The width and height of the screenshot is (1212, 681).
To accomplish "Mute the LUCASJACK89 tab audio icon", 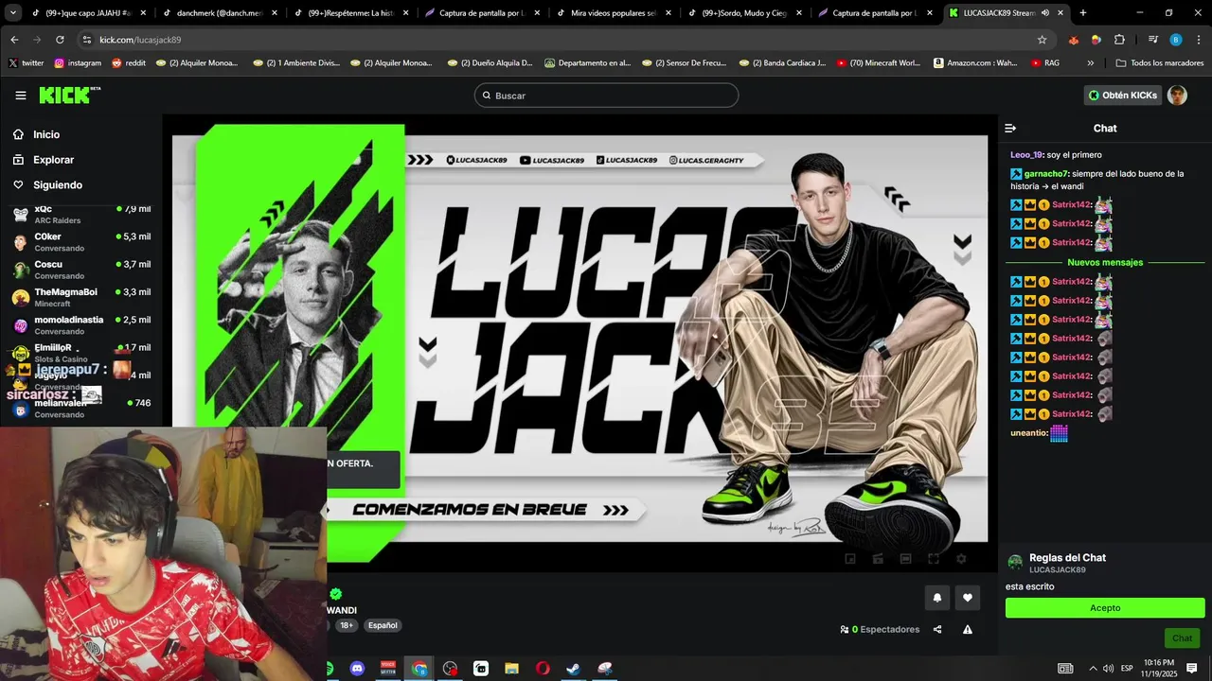I will coord(1045,13).
